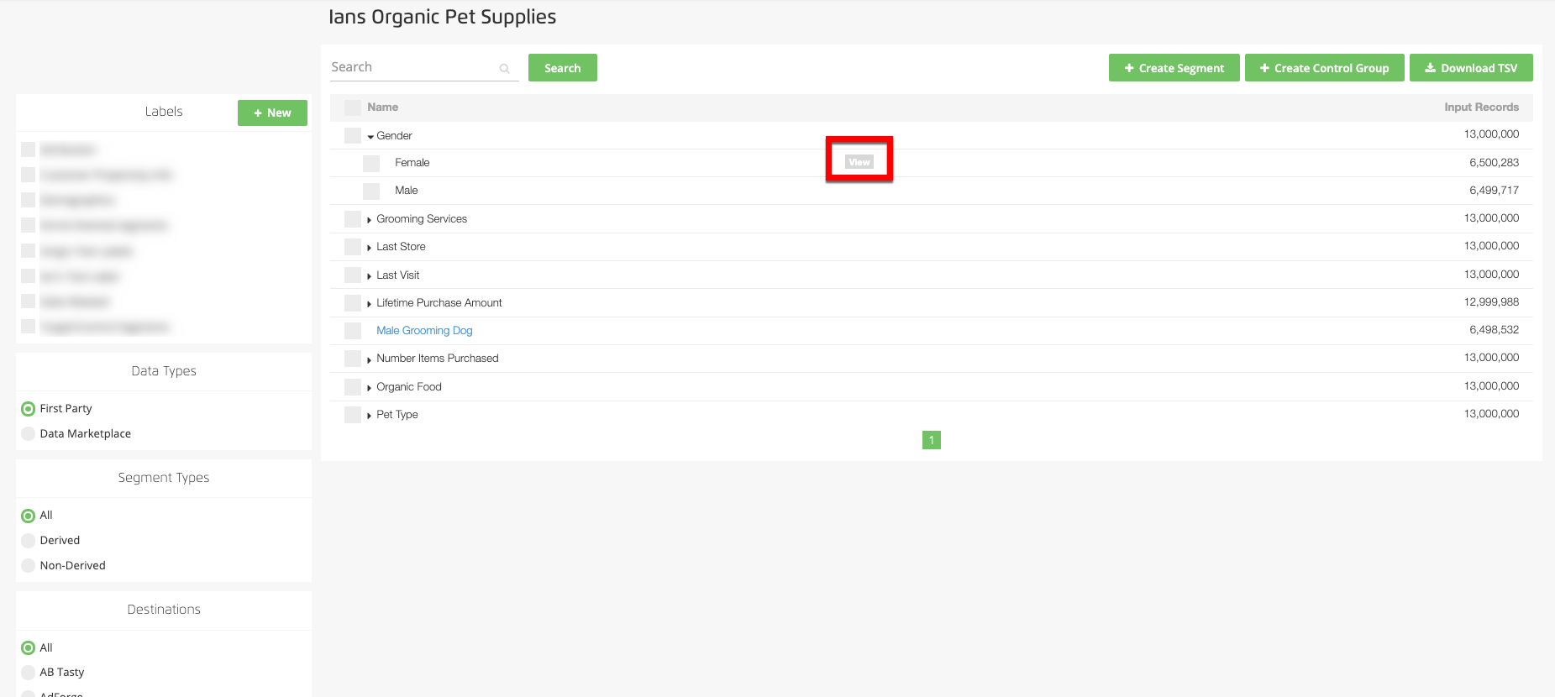The width and height of the screenshot is (1555, 697).
Task: Click Create Segment button
Action: click(x=1174, y=68)
